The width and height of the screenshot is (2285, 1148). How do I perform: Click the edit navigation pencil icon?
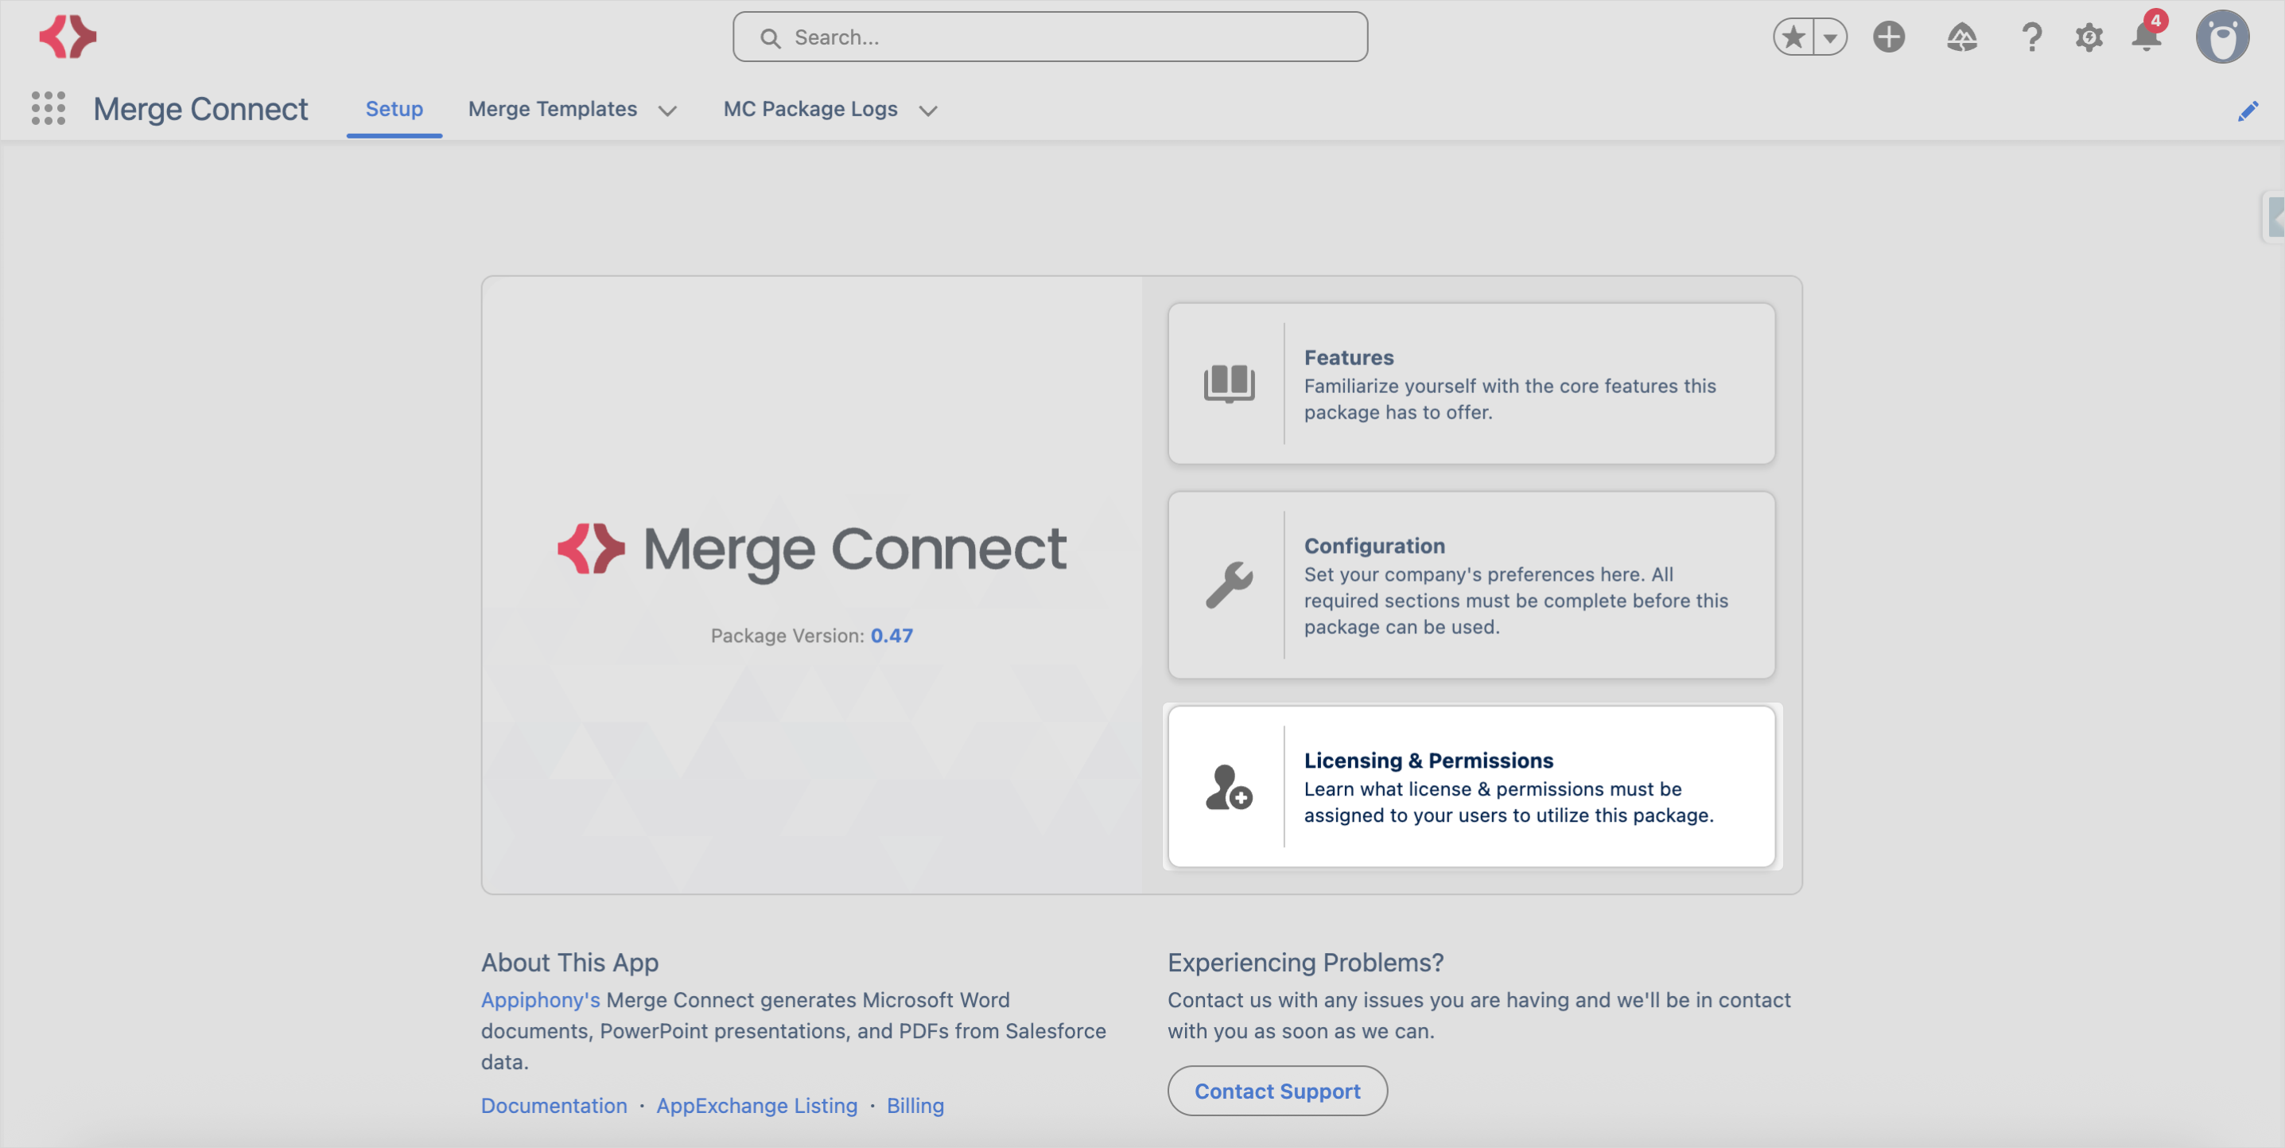pyautogui.click(x=2247, y=111)
